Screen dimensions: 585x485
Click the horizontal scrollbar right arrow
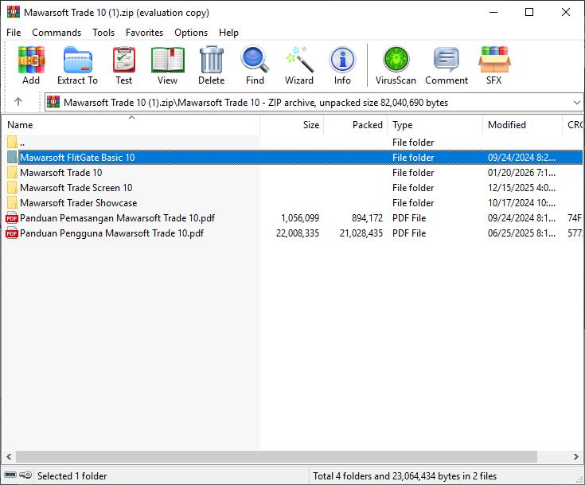coord(577,457)
